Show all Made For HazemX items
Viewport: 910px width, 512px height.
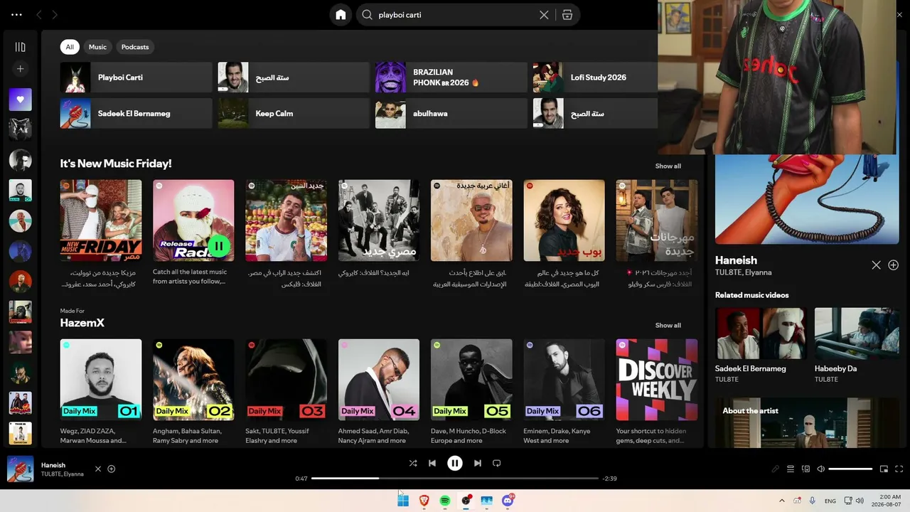click(668, 325)
